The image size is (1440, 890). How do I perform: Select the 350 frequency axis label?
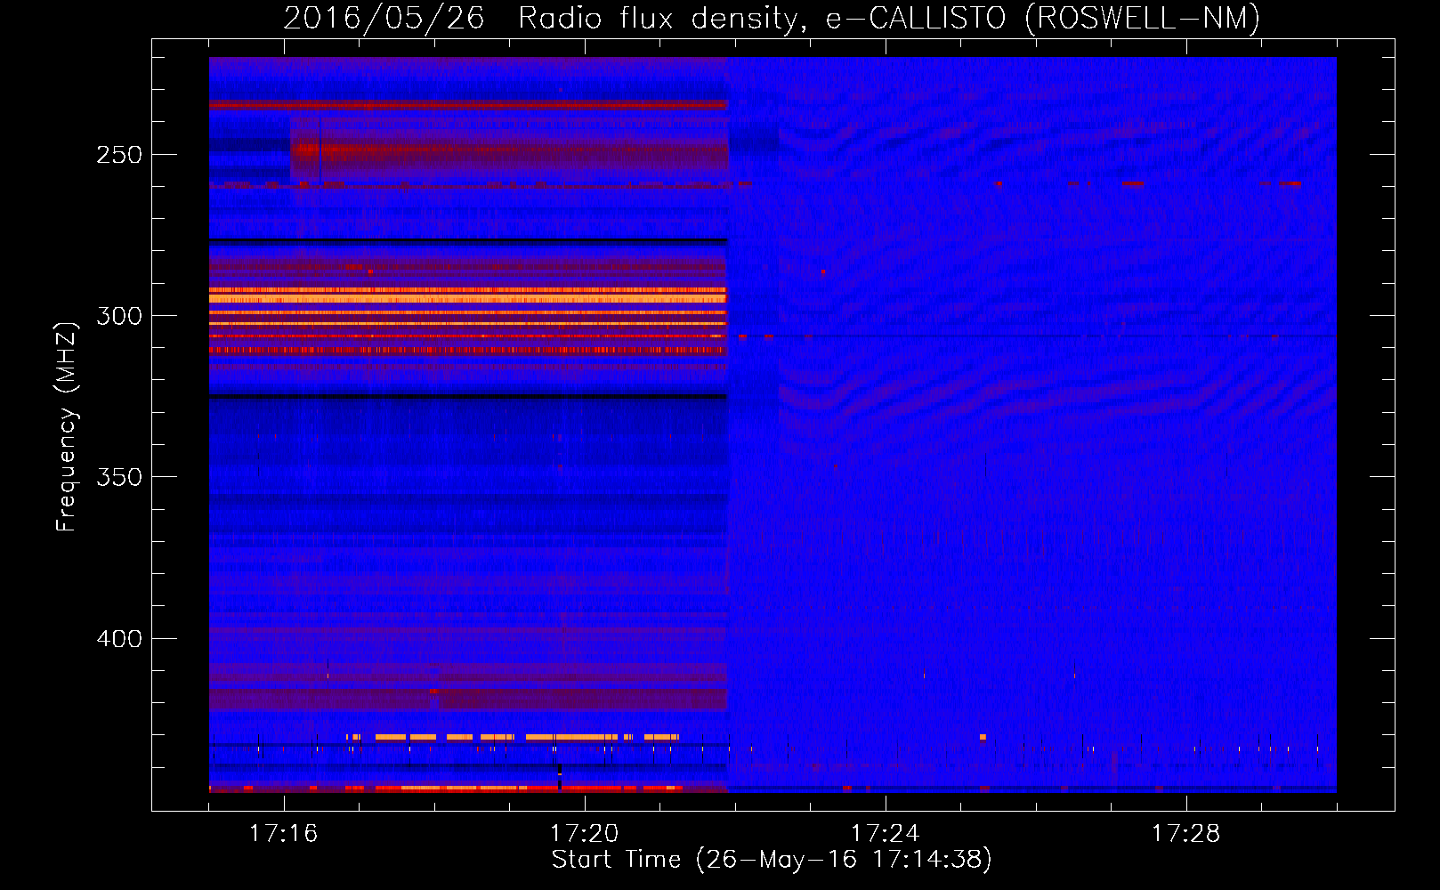119,477
